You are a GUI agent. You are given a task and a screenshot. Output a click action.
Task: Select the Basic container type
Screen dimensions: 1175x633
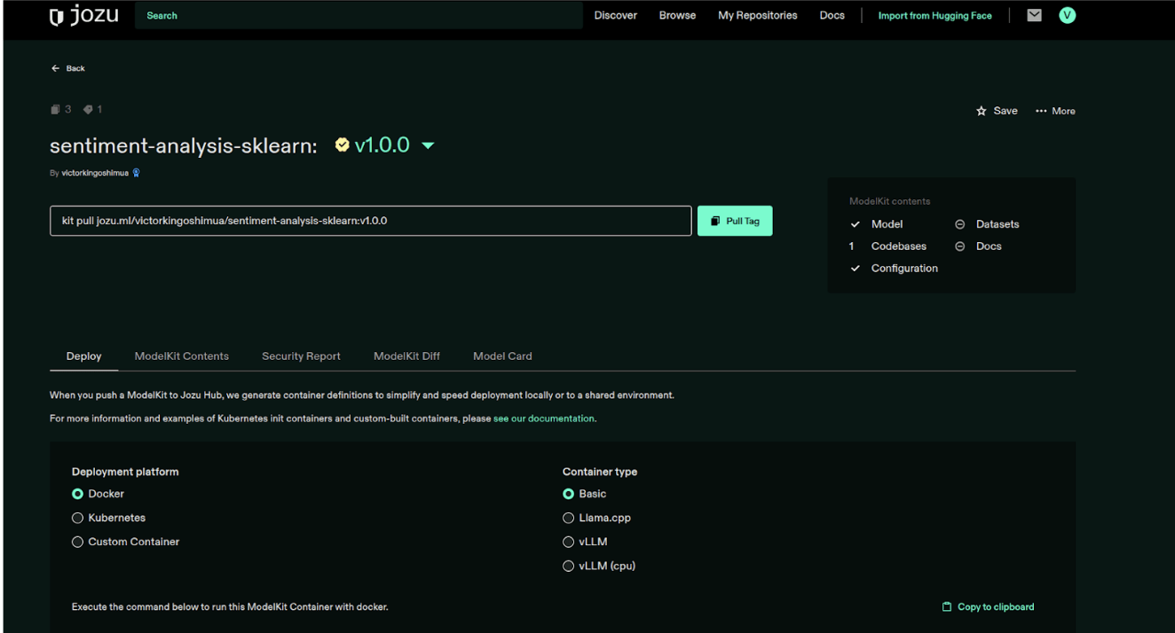pyautogui.click(x=568, y=494)
